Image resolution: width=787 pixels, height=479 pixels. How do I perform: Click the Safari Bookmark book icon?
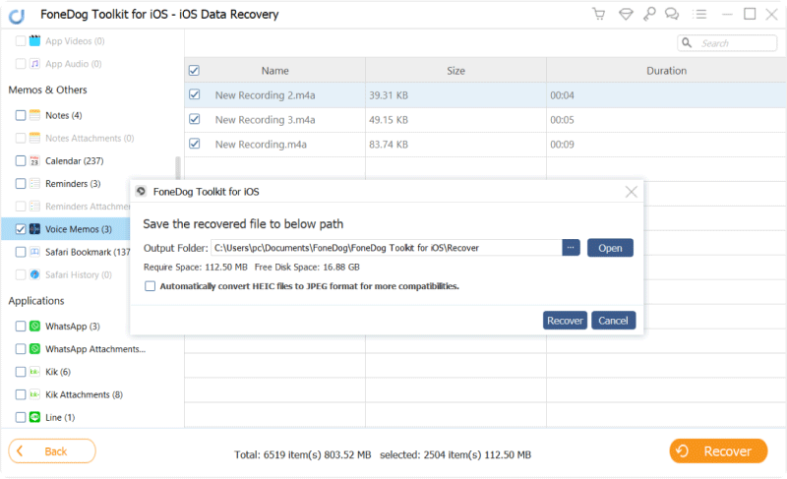click(34, 252)
